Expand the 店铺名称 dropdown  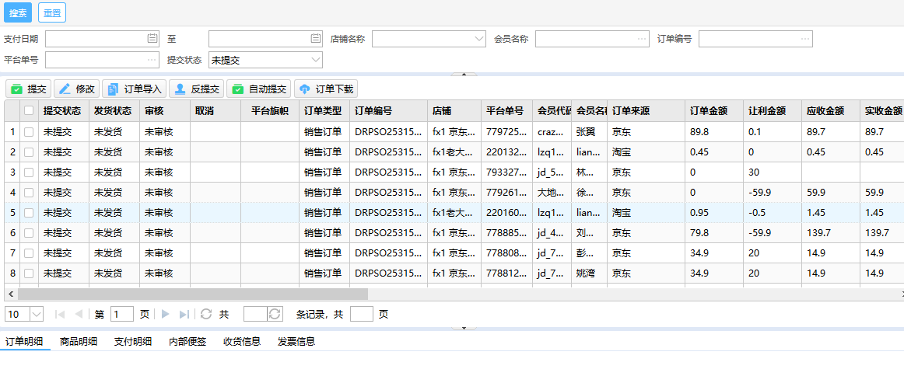[479, 38]
